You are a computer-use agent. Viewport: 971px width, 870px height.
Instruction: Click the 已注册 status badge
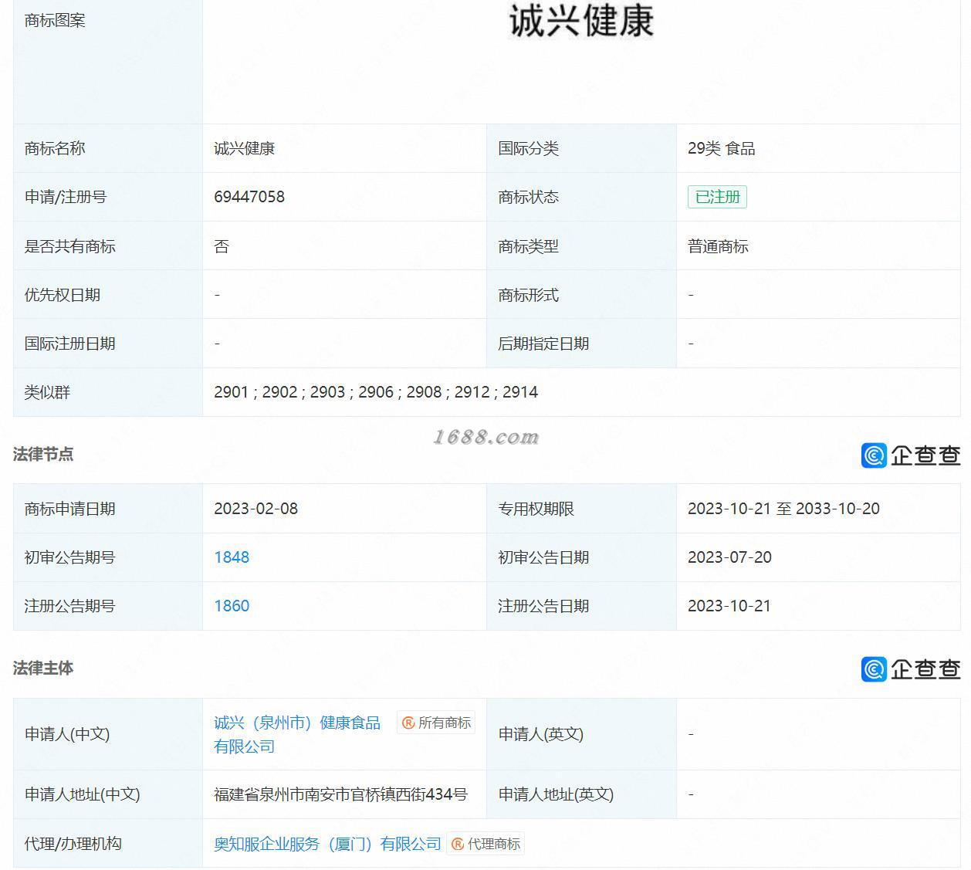click(x=717, y=197)
